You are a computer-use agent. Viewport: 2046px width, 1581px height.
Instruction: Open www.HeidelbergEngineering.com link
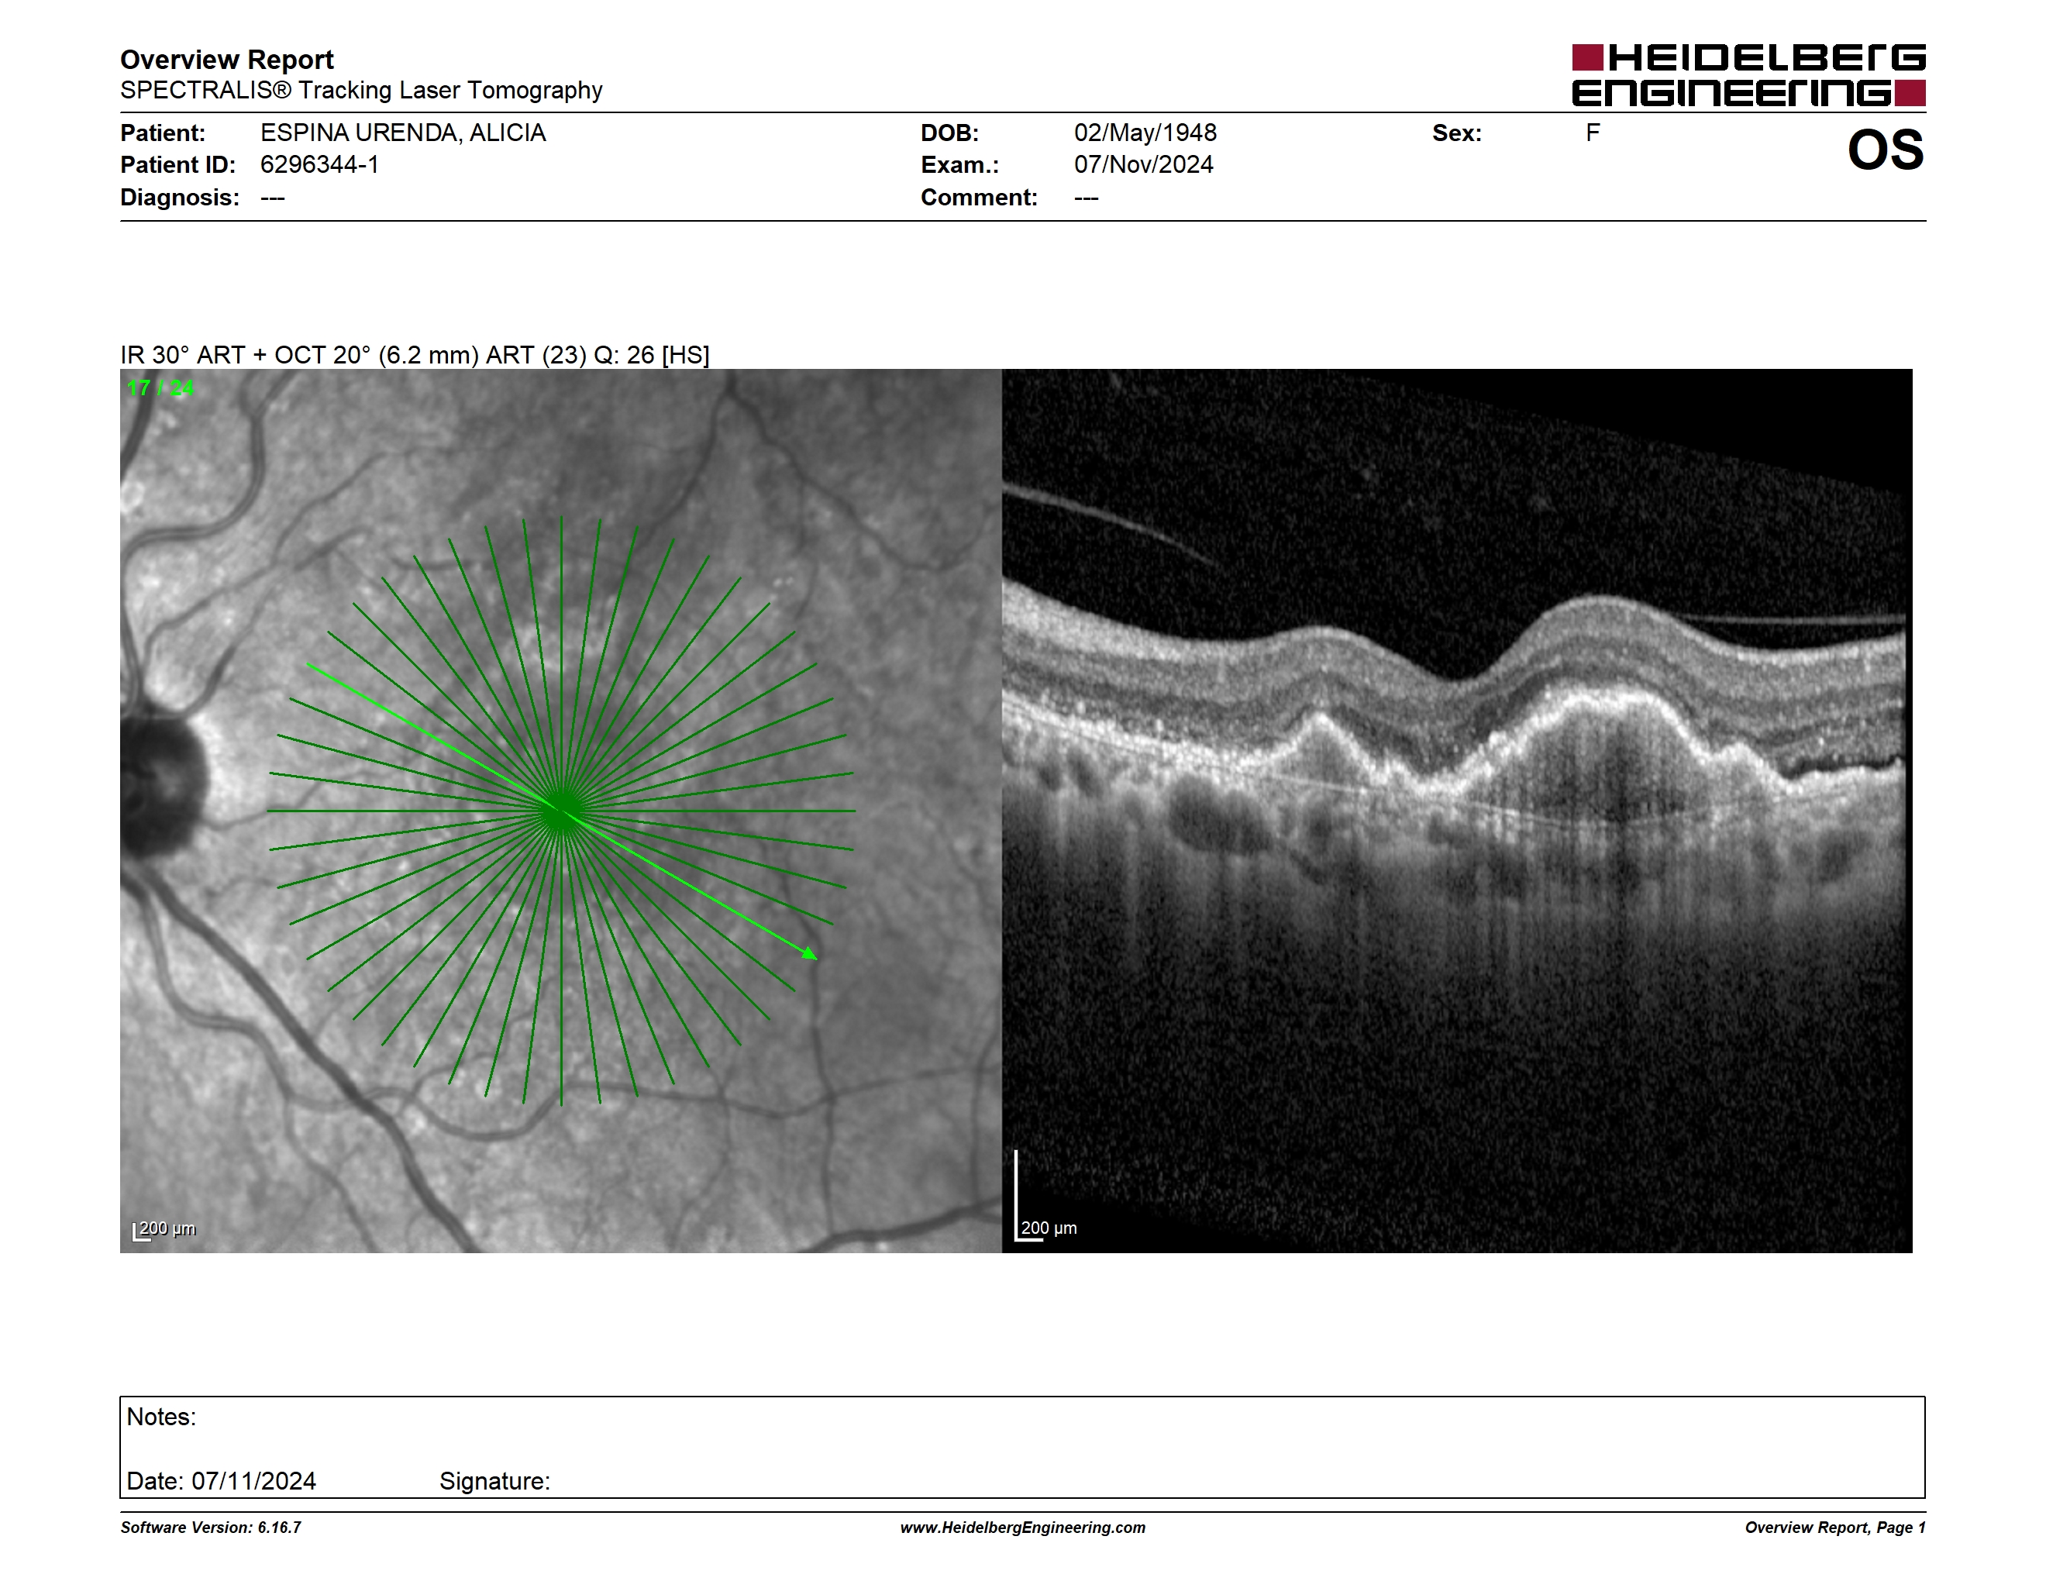point(1023,1528)
